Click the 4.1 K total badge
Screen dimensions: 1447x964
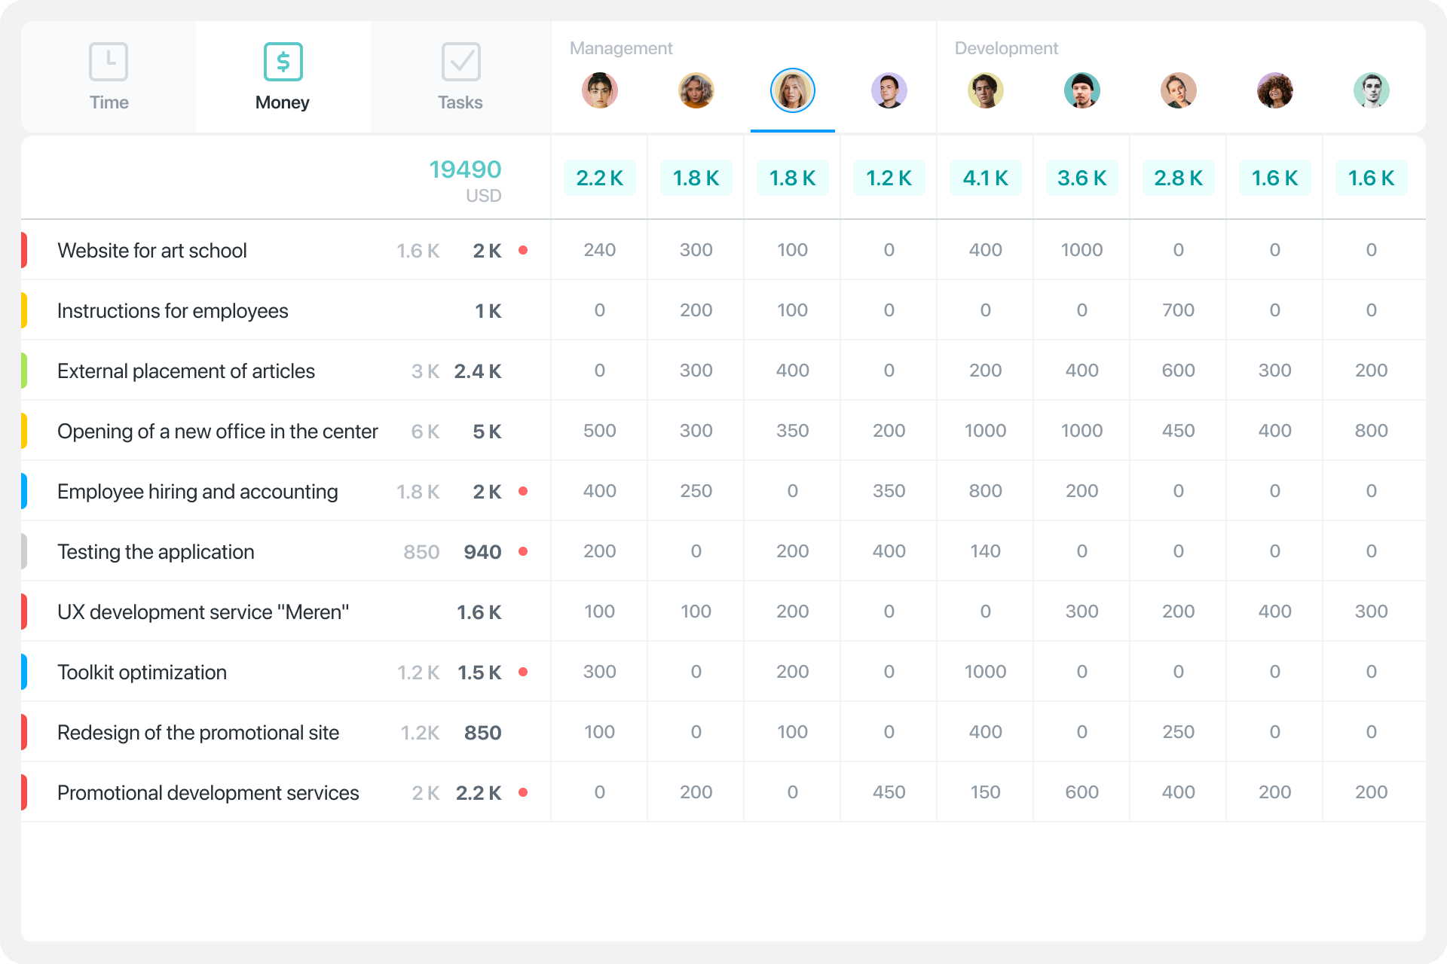pyautogui.click(x=985, y=178)
